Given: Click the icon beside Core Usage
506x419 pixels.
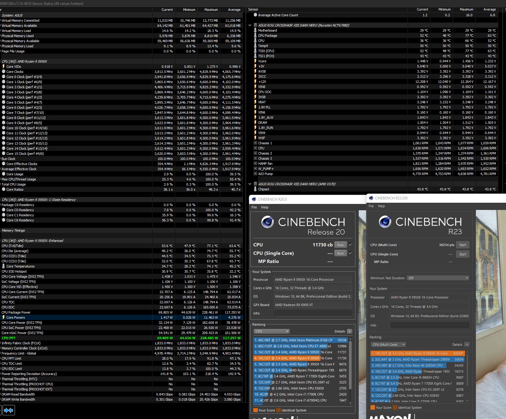Looking at the screenshot, I should tap(4, 174).
